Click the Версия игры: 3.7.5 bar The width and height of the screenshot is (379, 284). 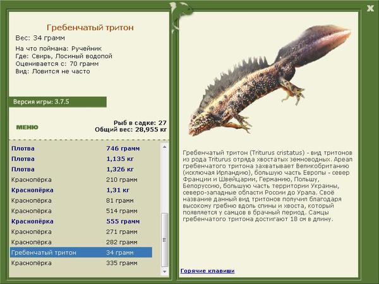57,102
